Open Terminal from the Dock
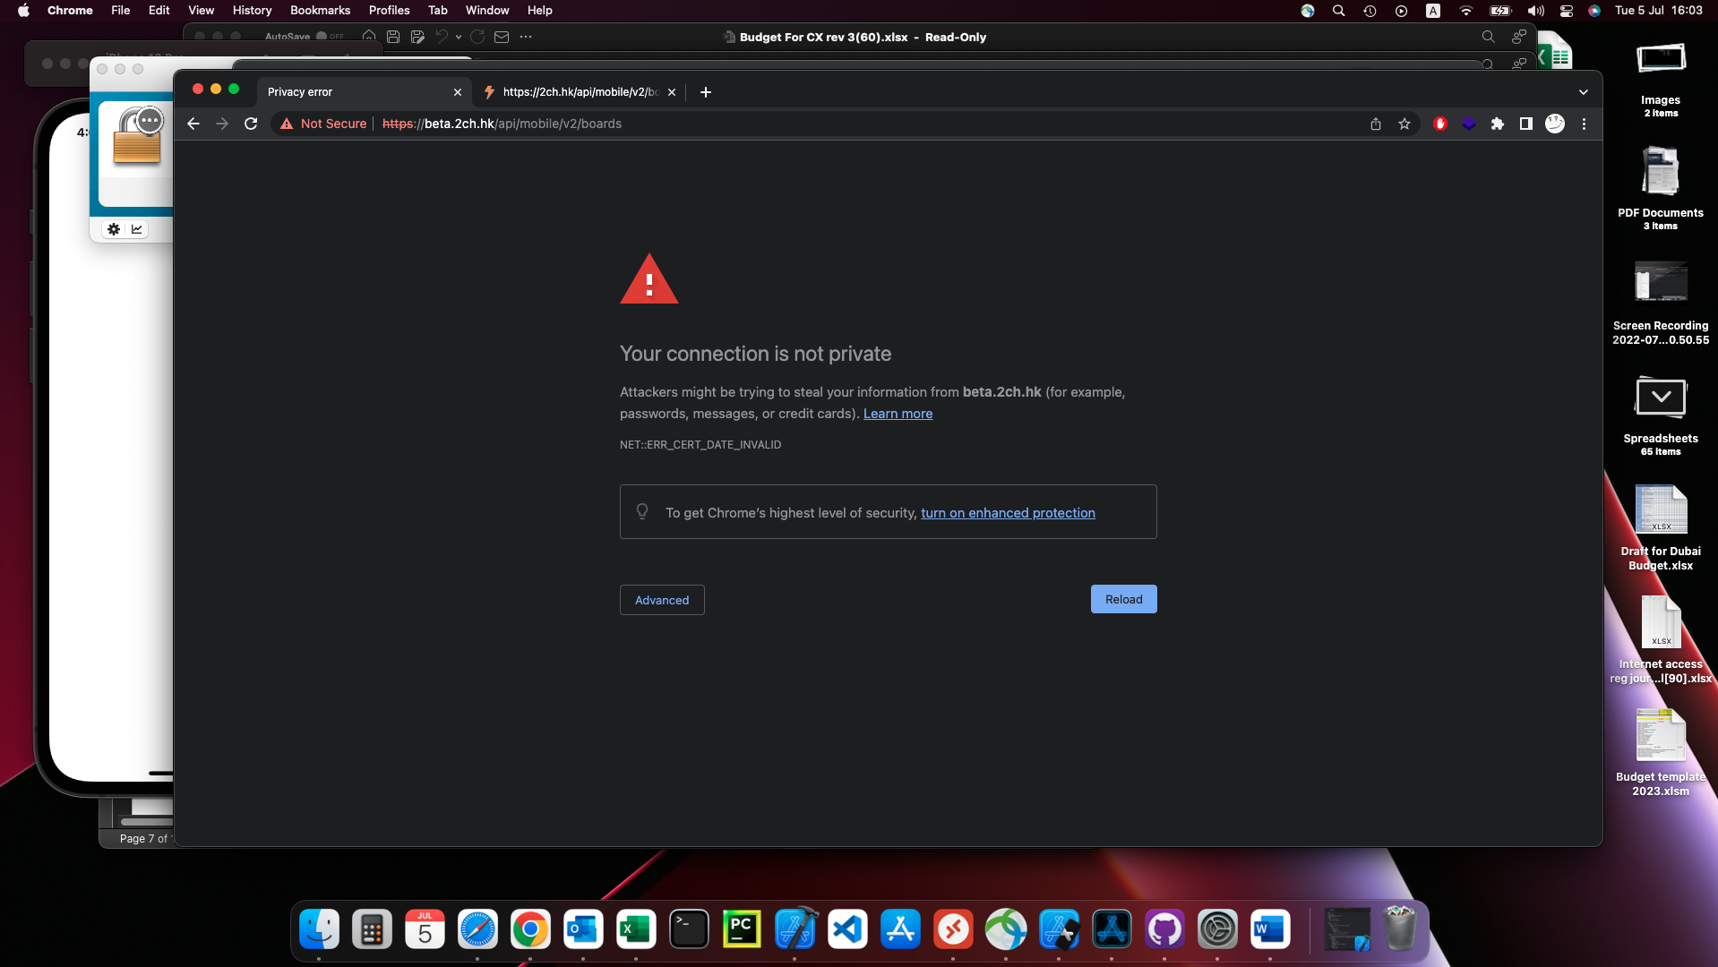This screenshot has height=967, width=1718. [x=689, y=929]
